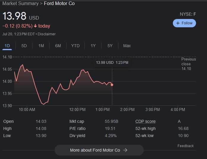Click the CDP score link
This screenshot has height=159, width=207.
[145, 121]
